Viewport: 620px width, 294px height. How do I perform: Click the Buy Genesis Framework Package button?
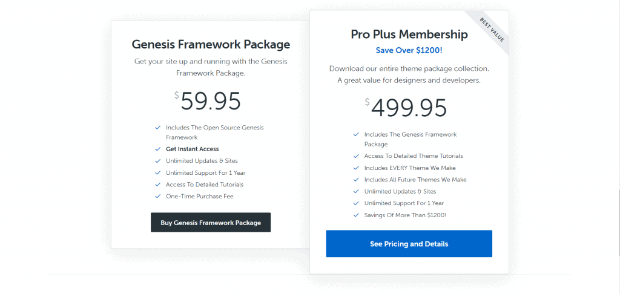pos(210,223)
